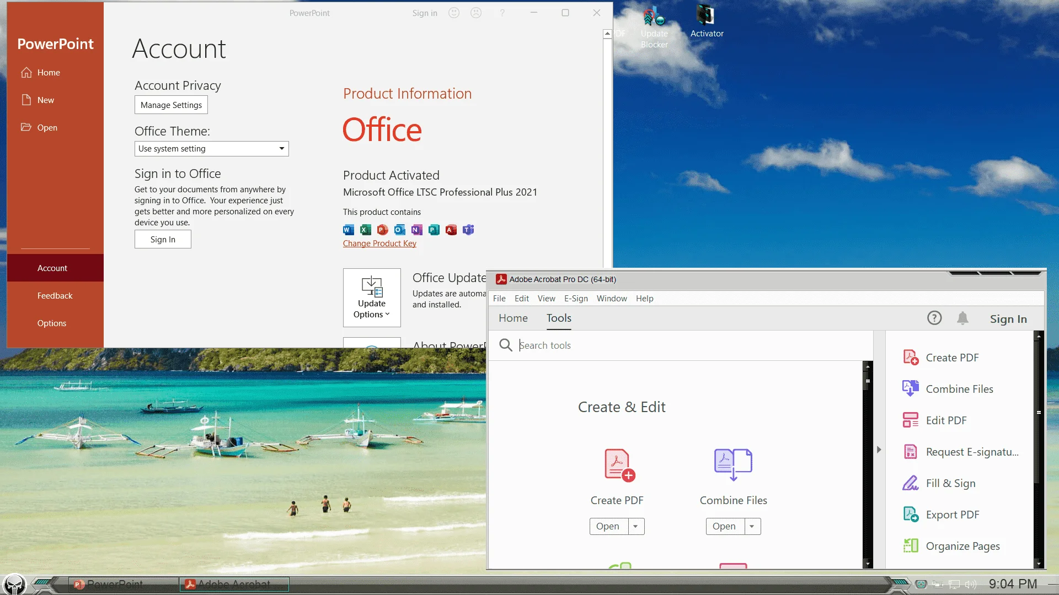1059x595 pixels.
Task: Send a frown feedback in PowerPoint title bar
Action: [x=476, y=13]
